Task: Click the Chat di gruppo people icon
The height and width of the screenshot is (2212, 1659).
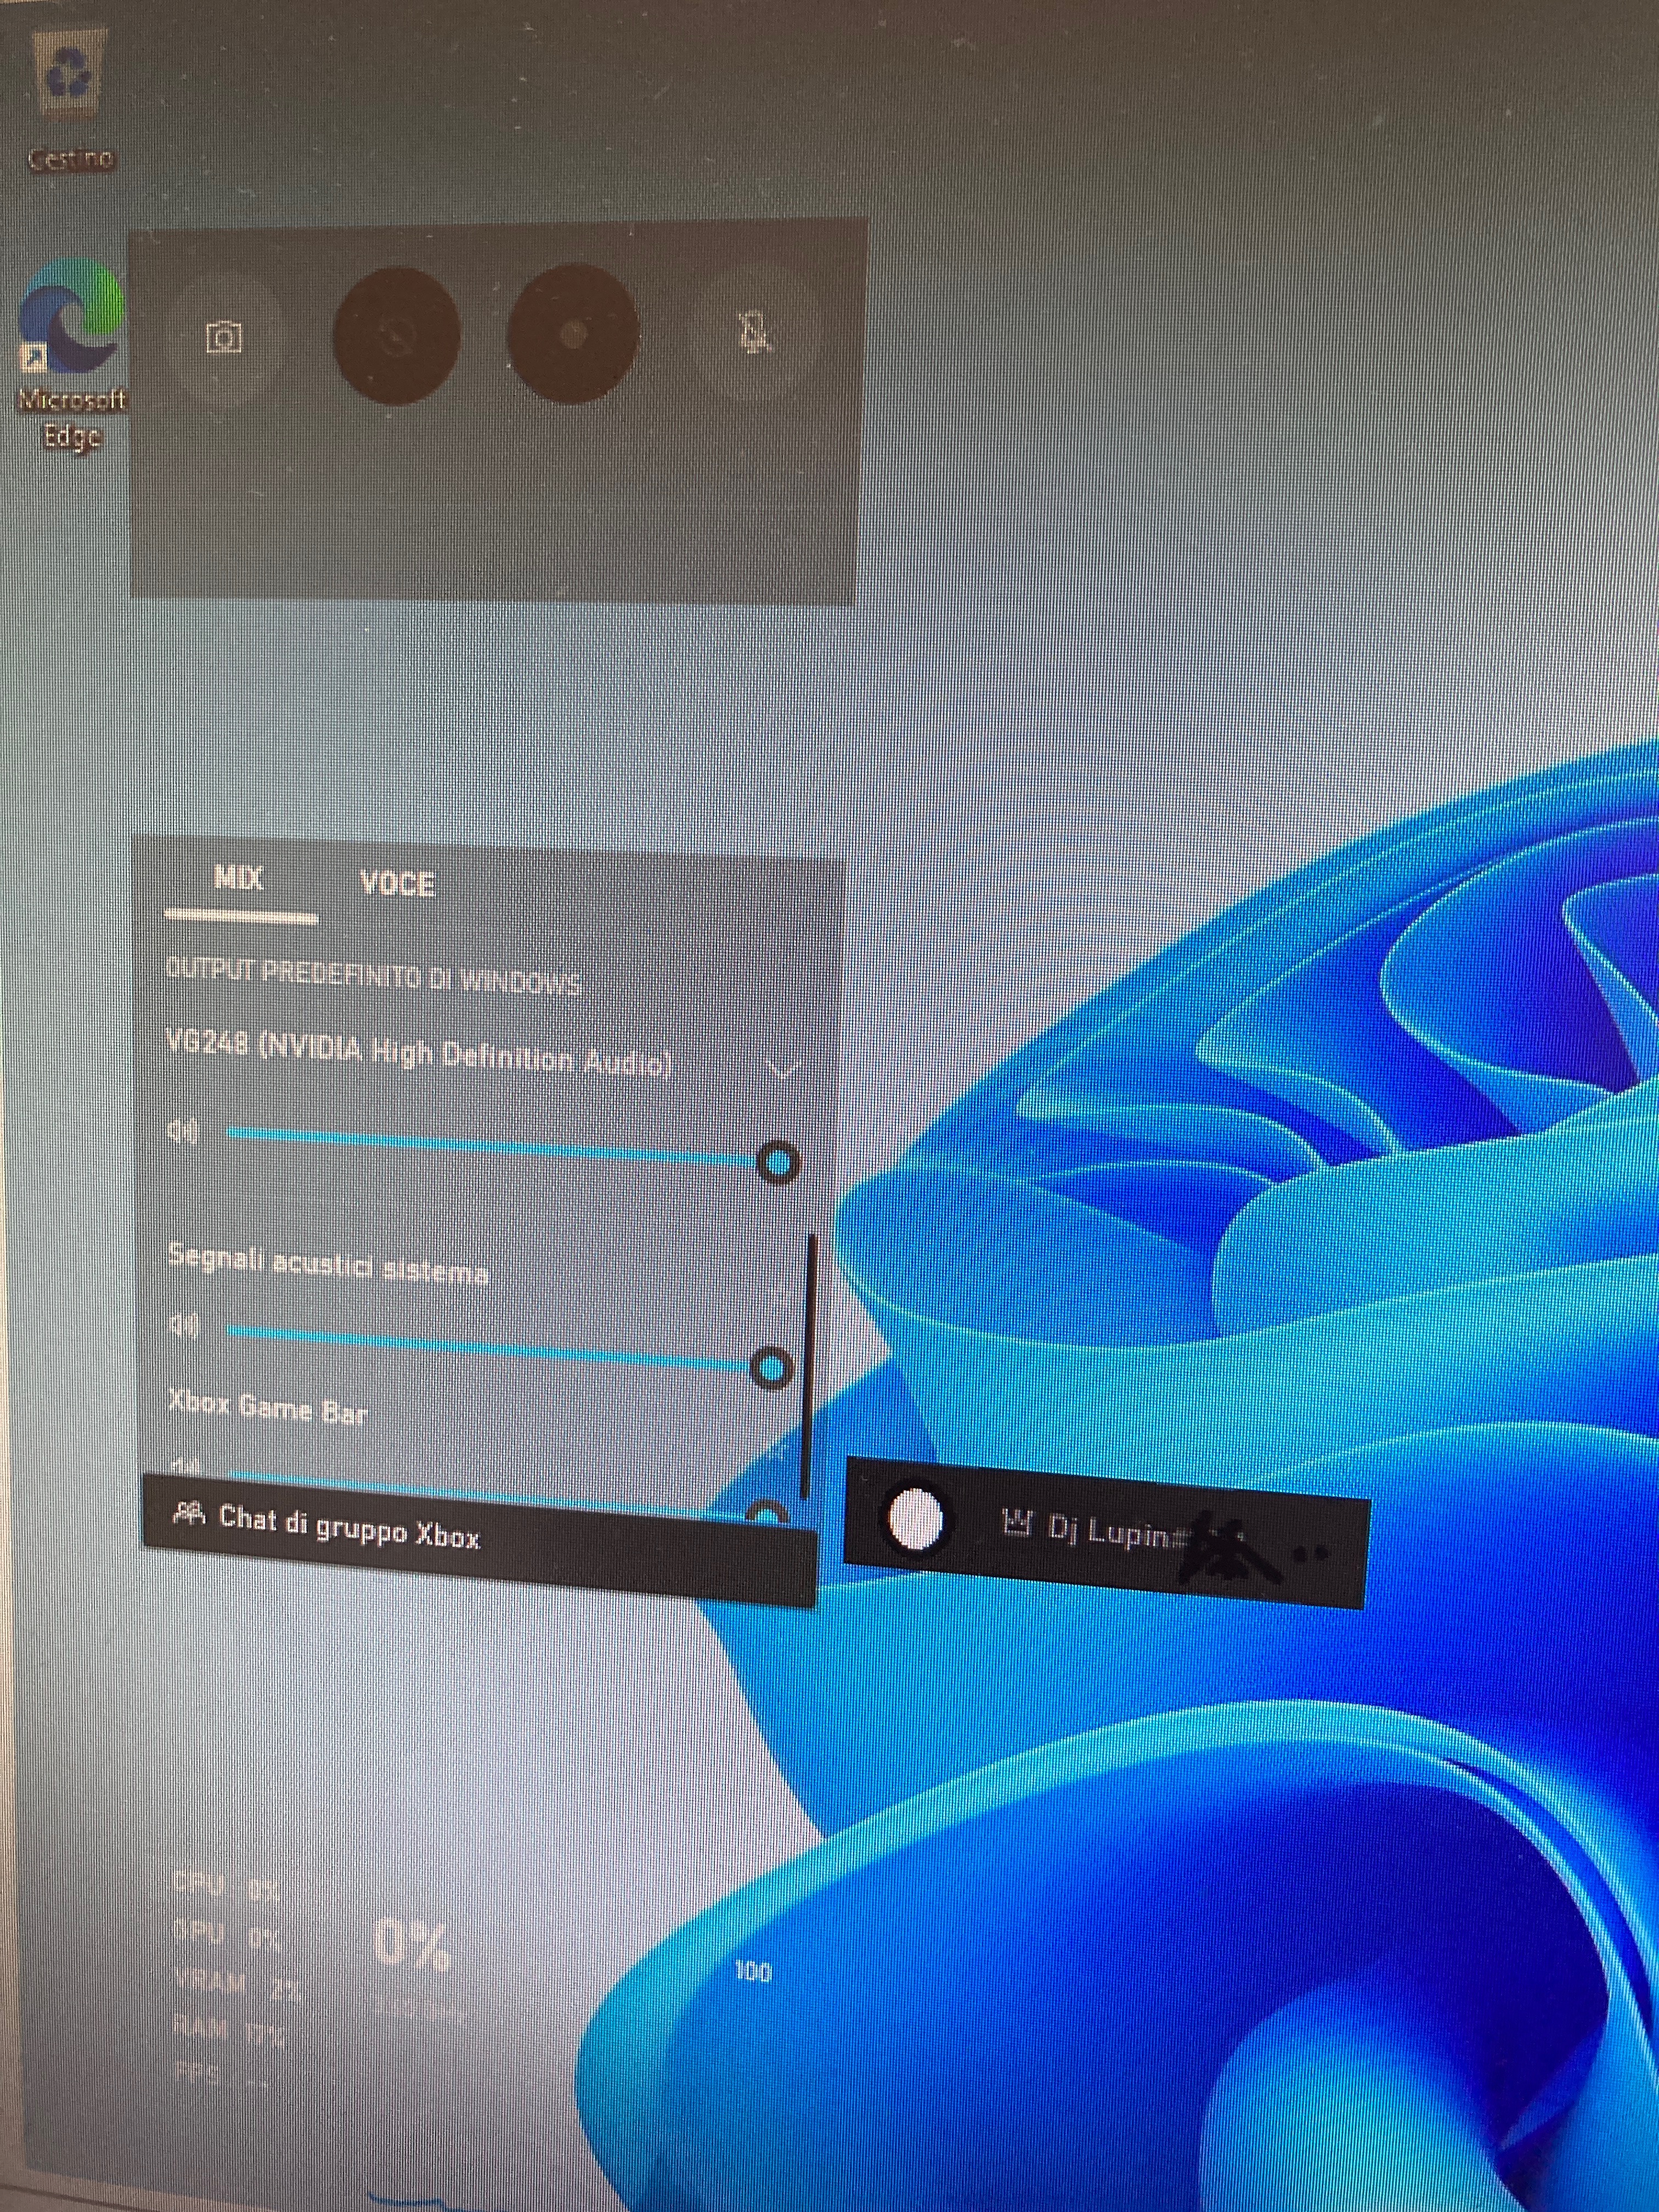Action: [189, 1514]
